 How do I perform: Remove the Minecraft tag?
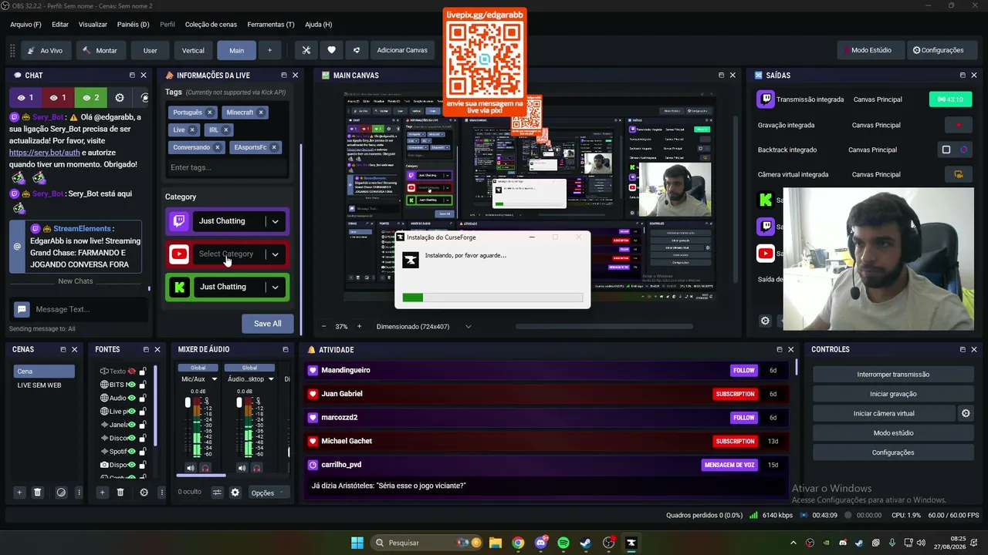coord(261,113)
